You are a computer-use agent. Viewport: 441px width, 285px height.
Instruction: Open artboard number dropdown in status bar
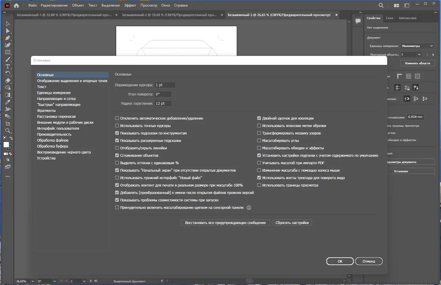click(x=84, y=281)
